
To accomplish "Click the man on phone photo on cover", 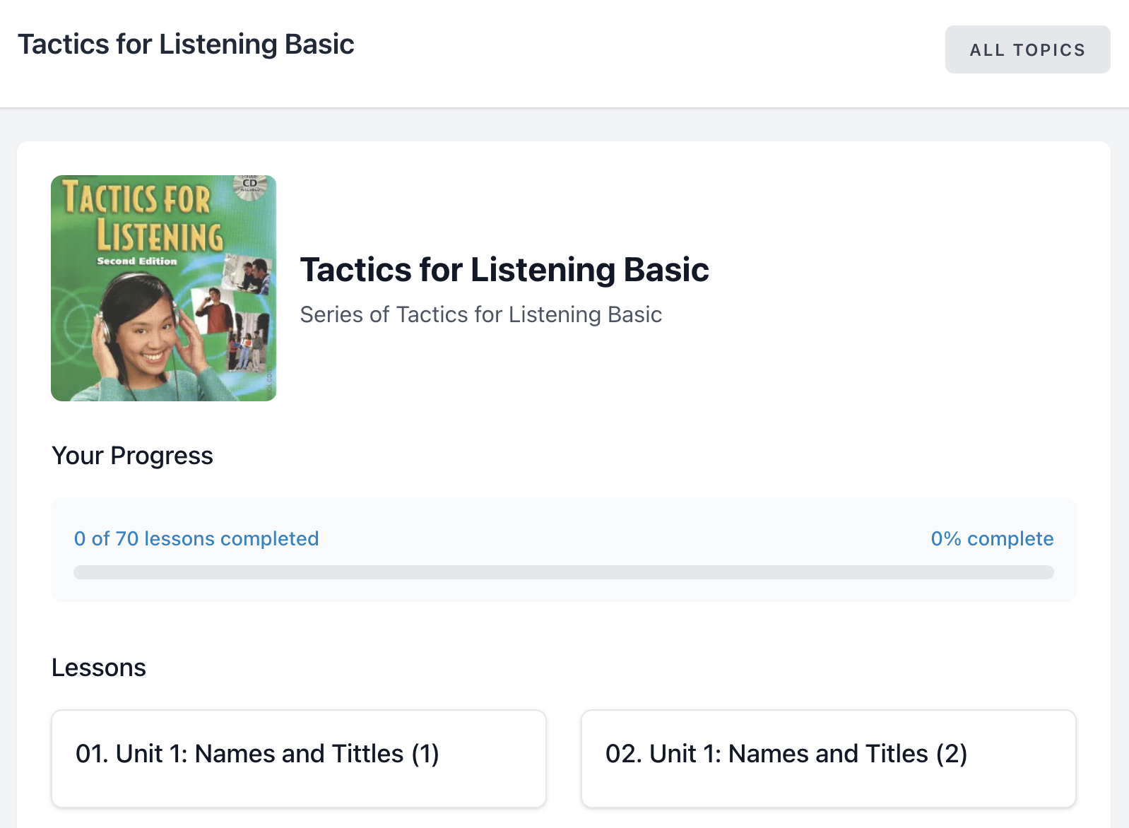I will tap(213, 309).
